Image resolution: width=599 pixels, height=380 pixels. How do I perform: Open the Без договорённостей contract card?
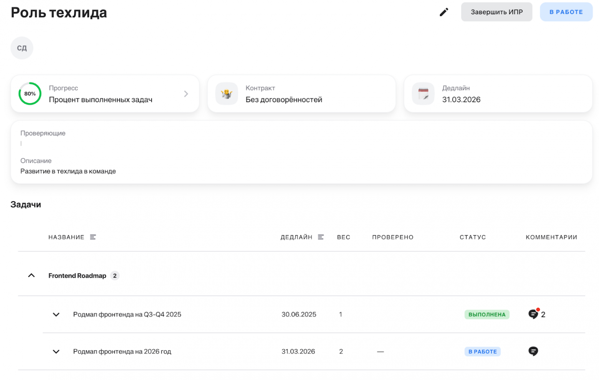(x=301, y=94)
